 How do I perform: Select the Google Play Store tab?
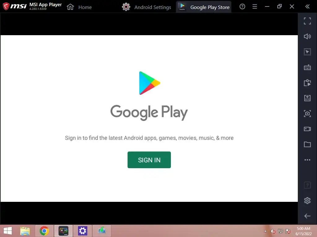pos(204,7)
